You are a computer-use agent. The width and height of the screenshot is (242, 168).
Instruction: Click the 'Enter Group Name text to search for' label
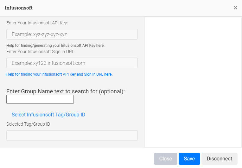click(66, 91)
